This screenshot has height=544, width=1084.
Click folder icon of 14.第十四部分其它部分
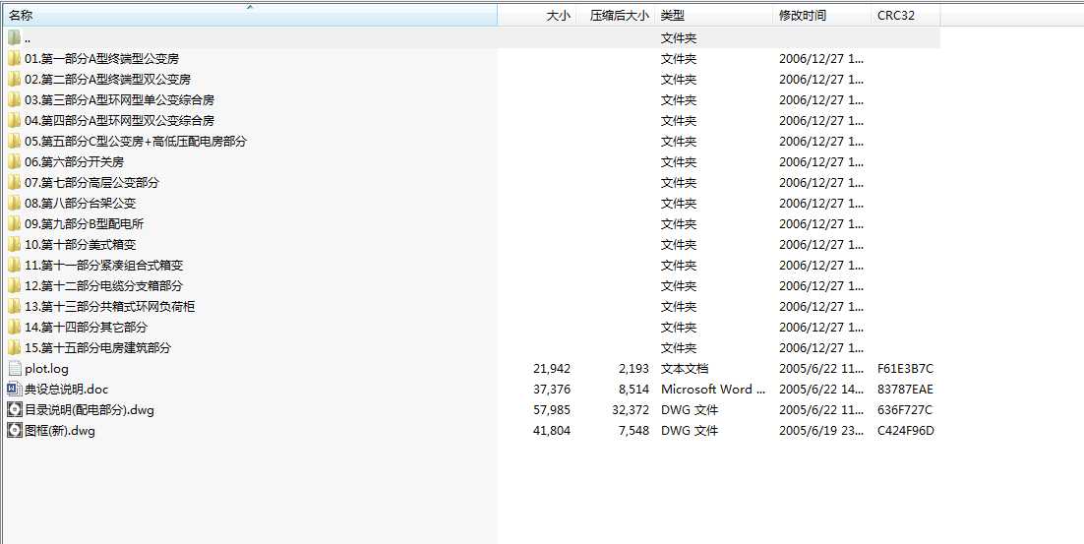click(x=14, y=327)
